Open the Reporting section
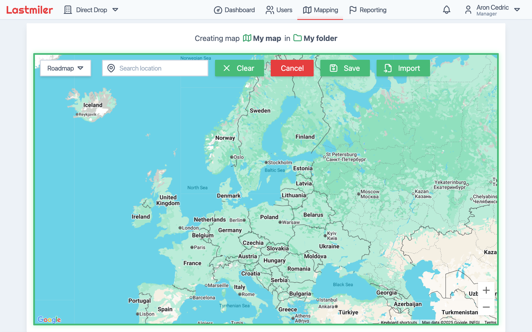Viewport: 532px width, 332px height. pyautogui.click(x=368, y=10)
